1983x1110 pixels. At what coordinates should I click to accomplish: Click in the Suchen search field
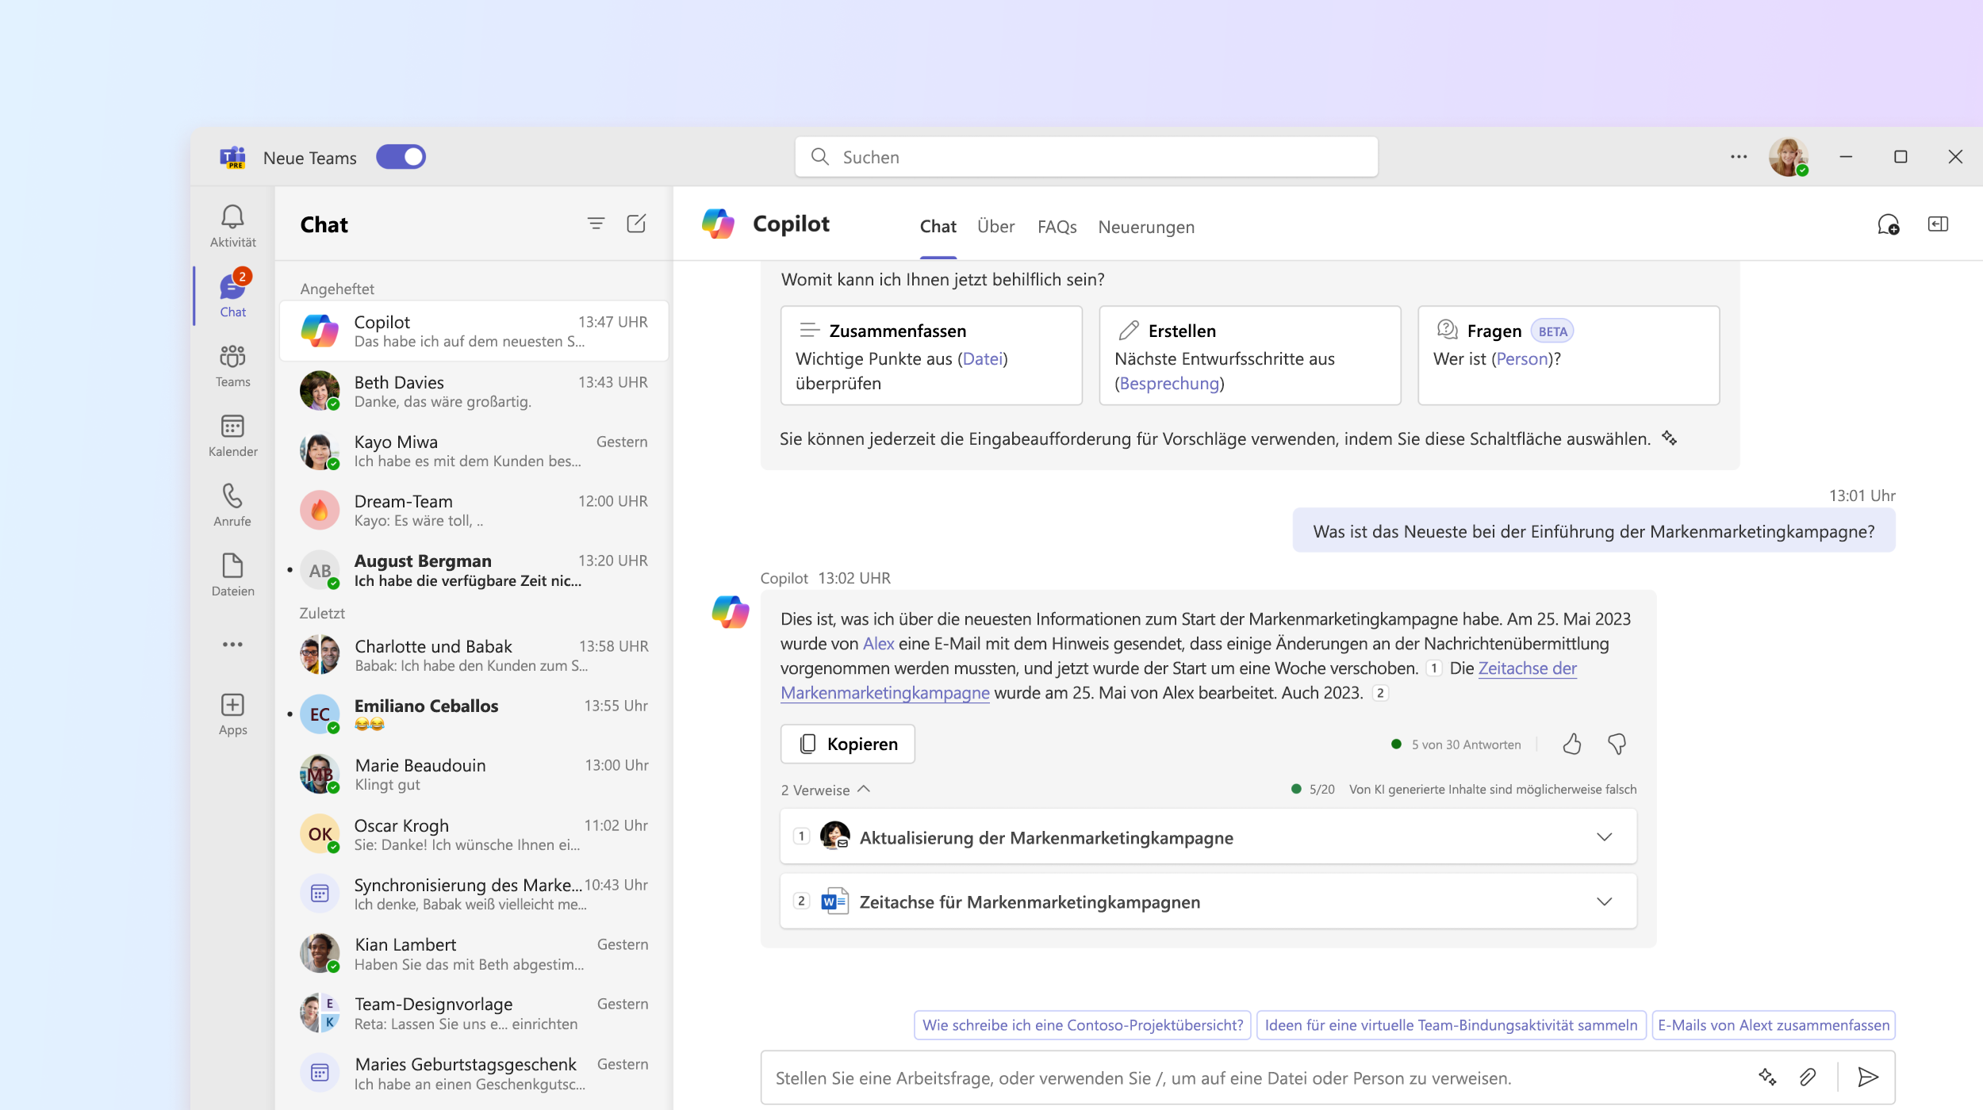1086,157
